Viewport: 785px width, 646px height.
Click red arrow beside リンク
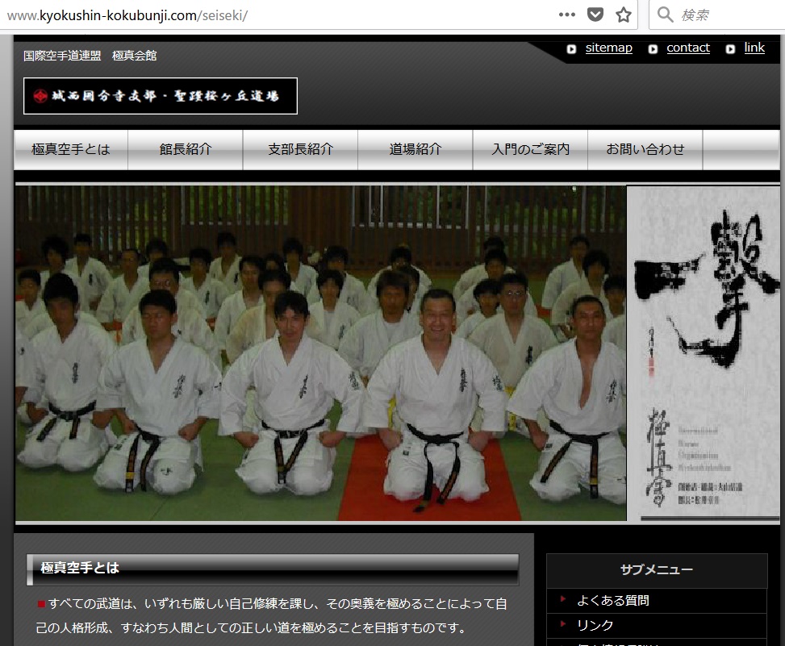tap(563, 623)
